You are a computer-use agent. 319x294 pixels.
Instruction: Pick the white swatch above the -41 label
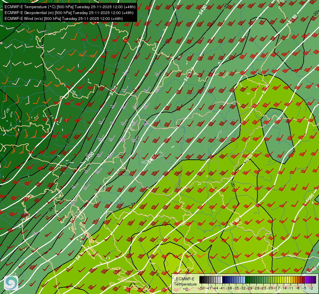point(221,280)
